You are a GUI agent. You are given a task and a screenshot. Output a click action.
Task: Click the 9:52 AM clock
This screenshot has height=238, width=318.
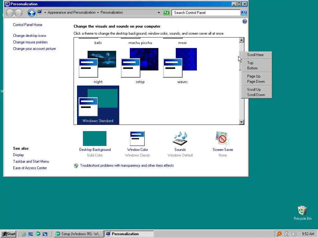click(308, 234)
